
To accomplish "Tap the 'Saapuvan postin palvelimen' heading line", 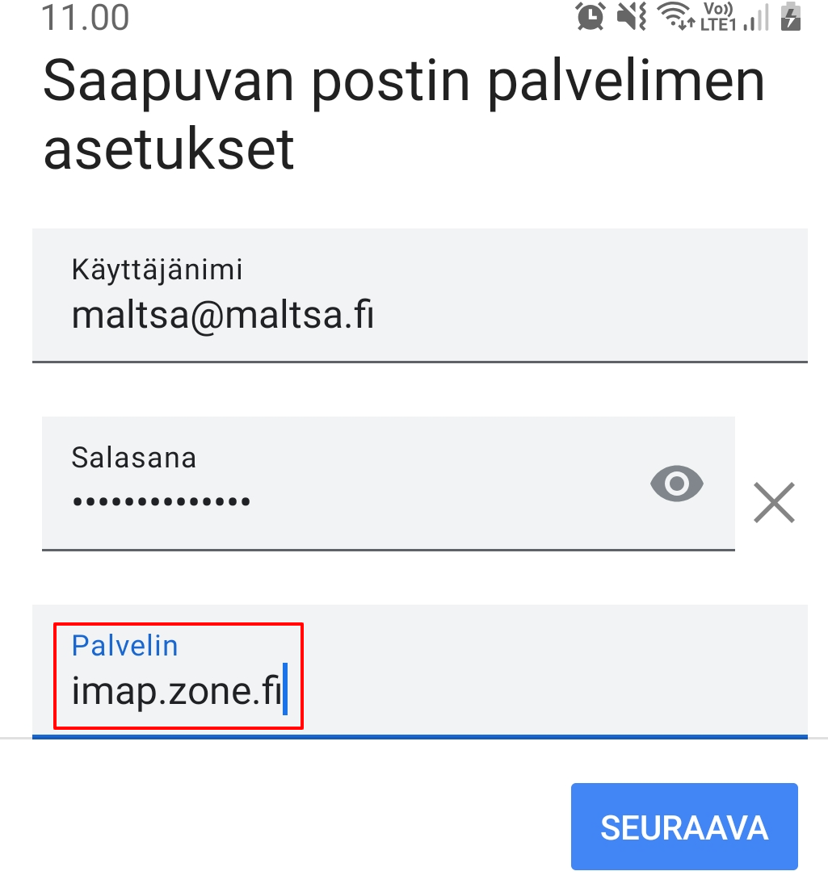I will point(403,81).
